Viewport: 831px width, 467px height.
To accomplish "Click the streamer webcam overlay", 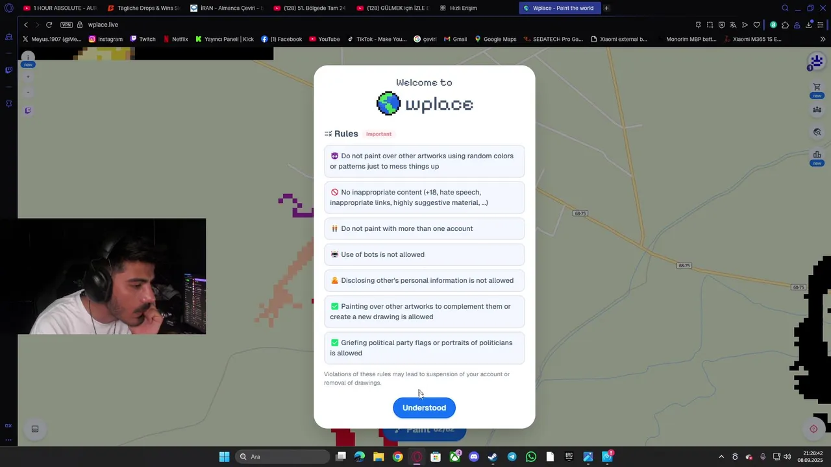I will pos(112,276).
